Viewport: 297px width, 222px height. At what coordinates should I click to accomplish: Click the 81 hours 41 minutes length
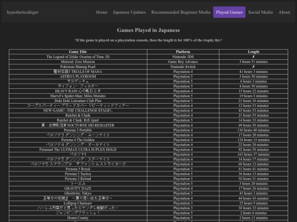tap(254, 169)
